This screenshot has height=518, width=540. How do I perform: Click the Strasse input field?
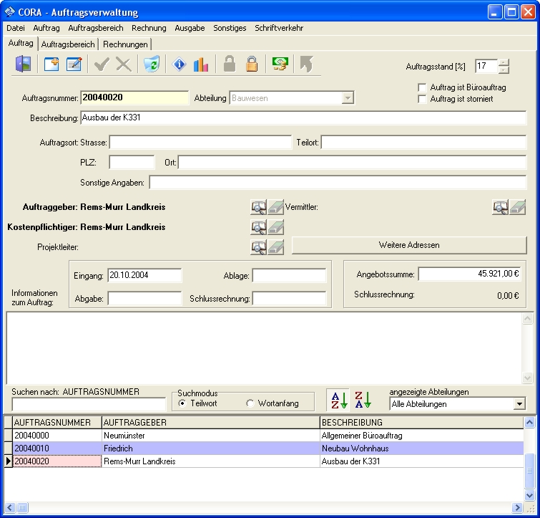pos(200,143)
